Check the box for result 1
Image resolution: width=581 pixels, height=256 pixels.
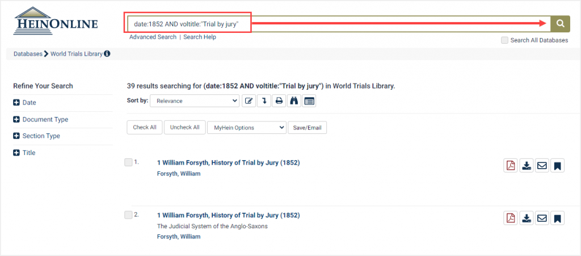click(128, 162)
